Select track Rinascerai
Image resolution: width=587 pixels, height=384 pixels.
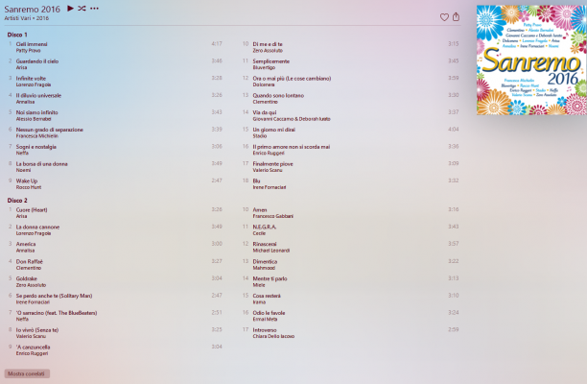click(265, 244)
